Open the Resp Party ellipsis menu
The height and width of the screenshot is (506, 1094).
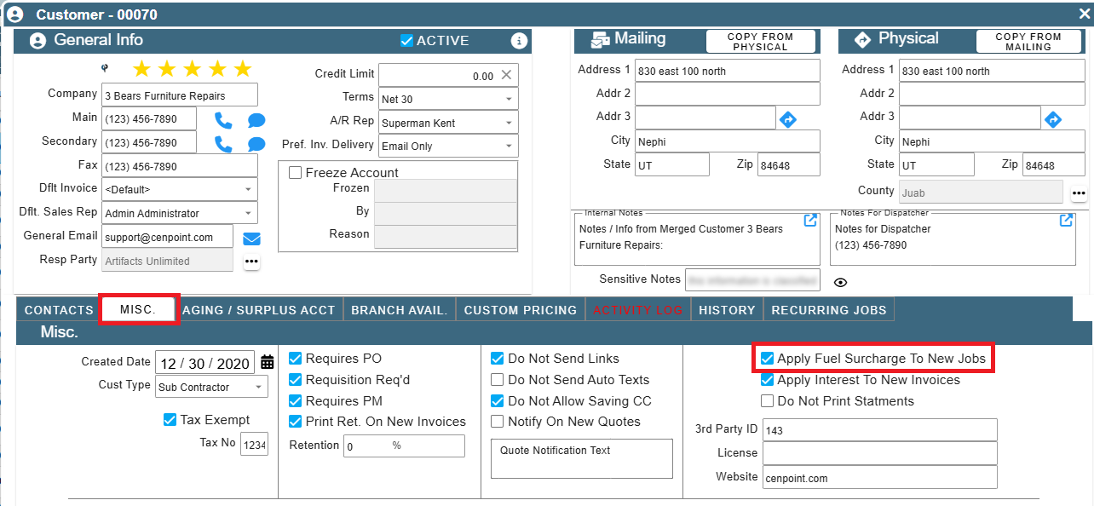click(251, 262)
